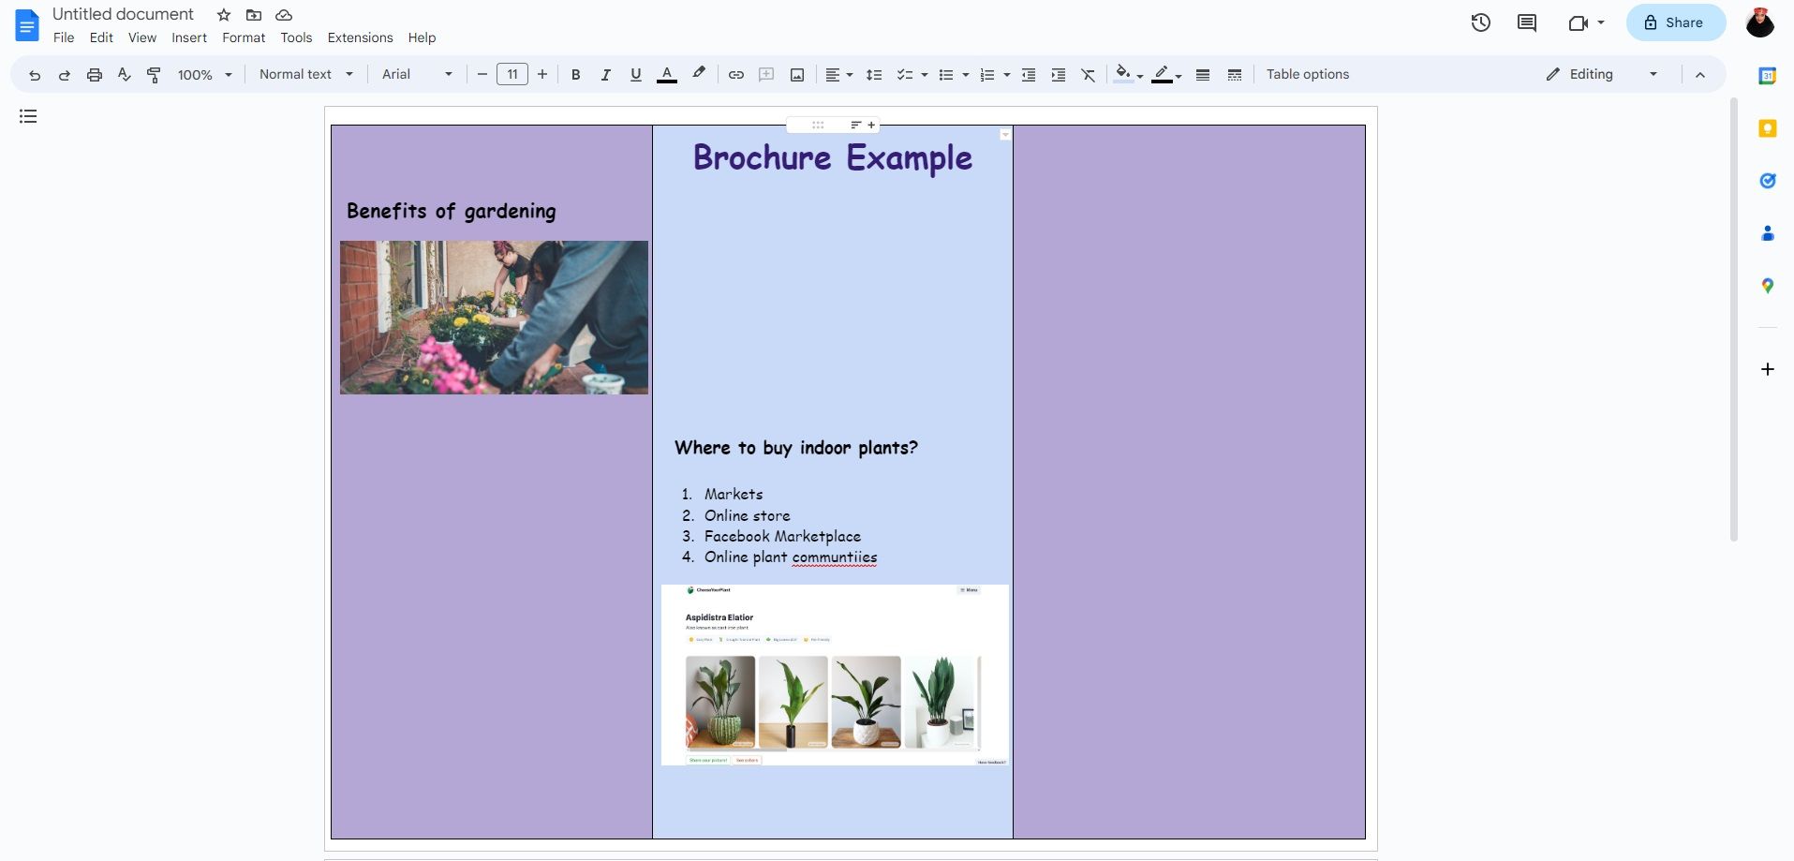The width and height of the screenshot is (1794, 861).
Task: Click the font size field
Action: (x=512, y=75)
